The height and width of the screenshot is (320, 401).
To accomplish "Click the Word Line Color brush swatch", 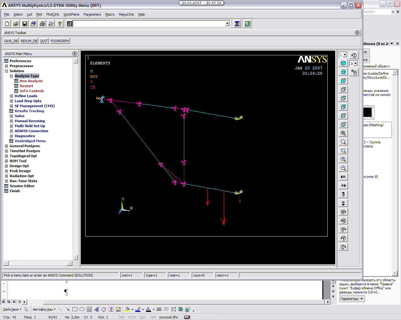I will tap(138, 309).
